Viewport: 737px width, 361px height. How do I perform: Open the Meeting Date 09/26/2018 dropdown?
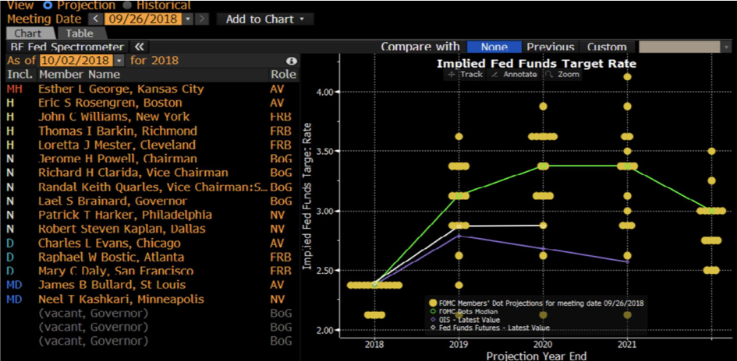coord(189,19)
